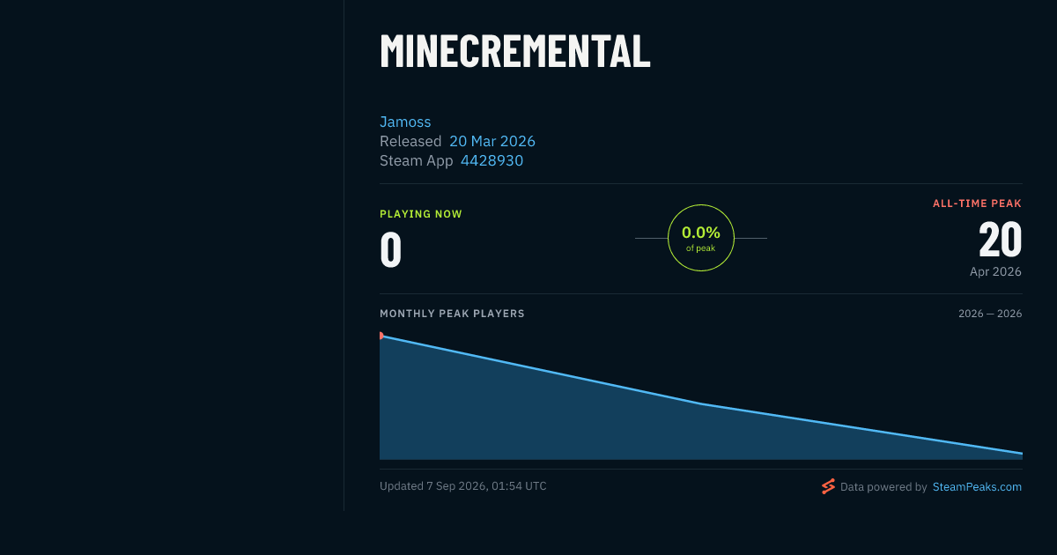Click the 20 Mar 2026 release date
1057x555 pixels.
[x=492, y=141]
